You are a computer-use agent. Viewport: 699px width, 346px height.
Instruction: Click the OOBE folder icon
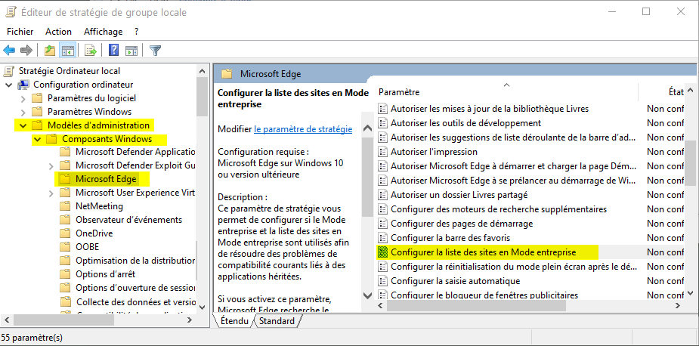[65, 246]
